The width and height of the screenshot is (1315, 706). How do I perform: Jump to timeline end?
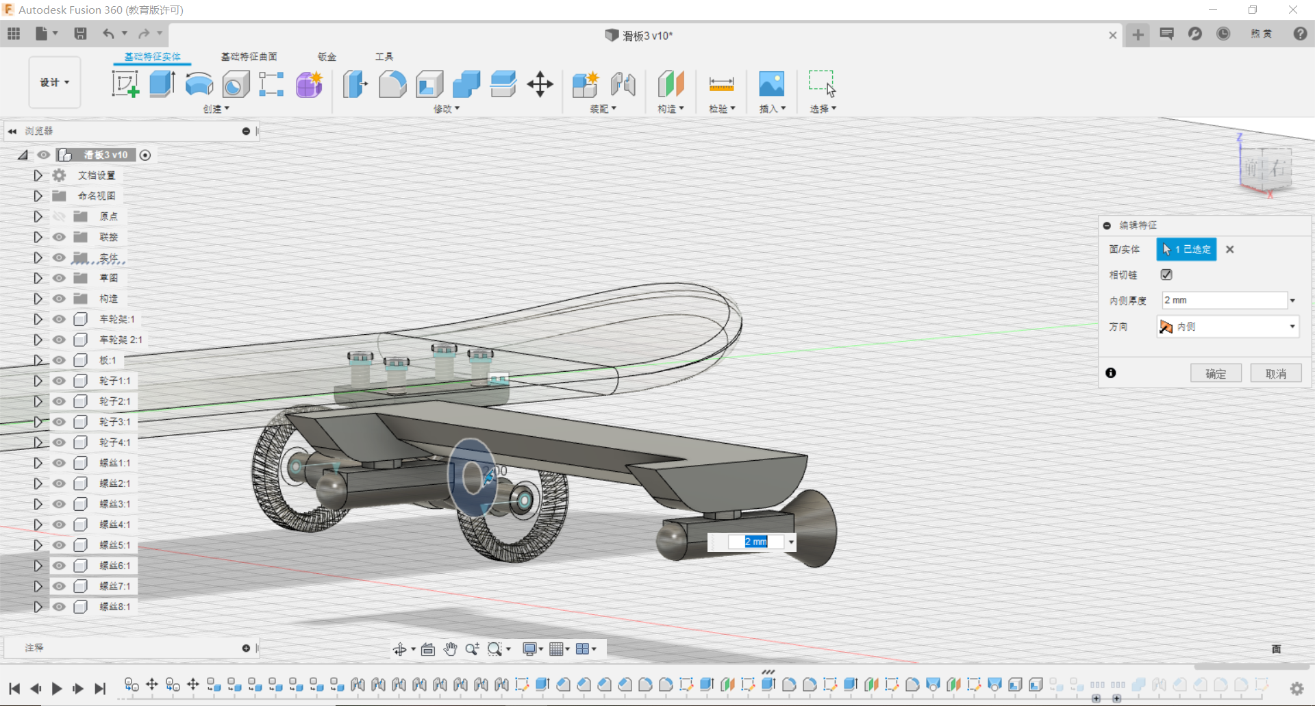[x=100, y=688]
